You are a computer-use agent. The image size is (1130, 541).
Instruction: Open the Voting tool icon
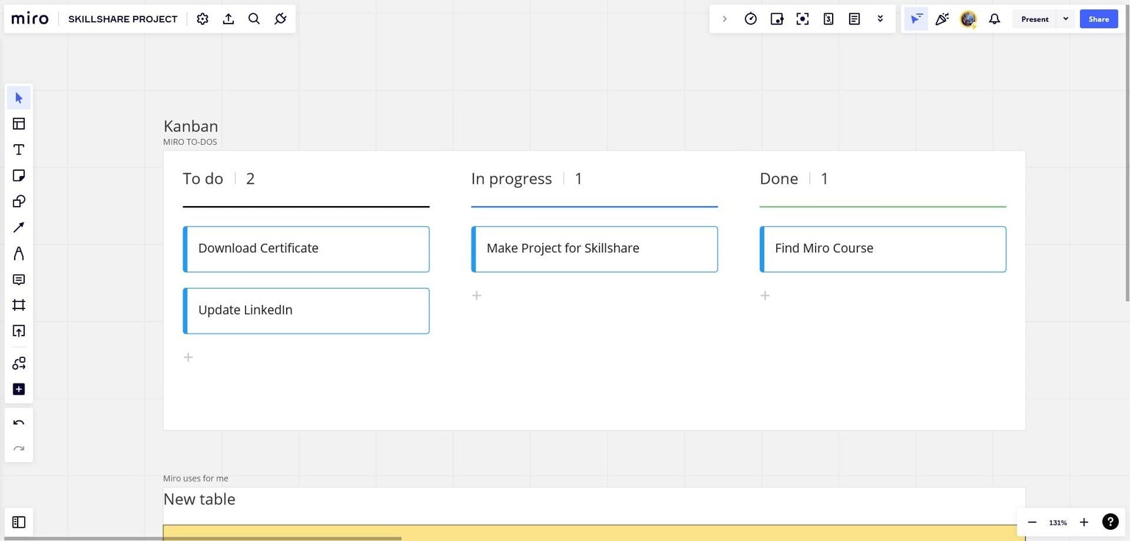point(776,19)
